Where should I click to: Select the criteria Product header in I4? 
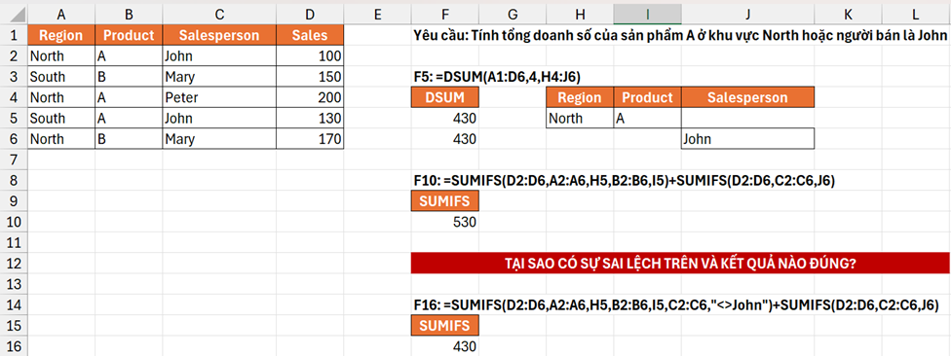647,97
